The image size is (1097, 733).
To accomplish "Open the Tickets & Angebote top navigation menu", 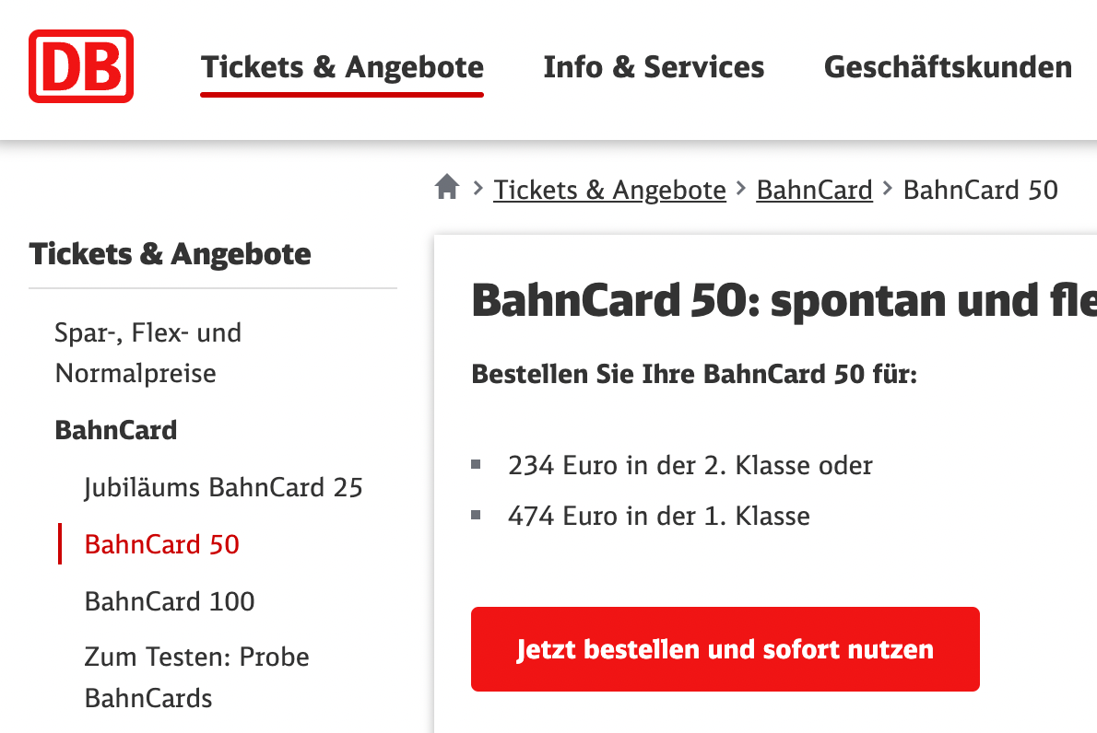I will (x=342, y=67).
